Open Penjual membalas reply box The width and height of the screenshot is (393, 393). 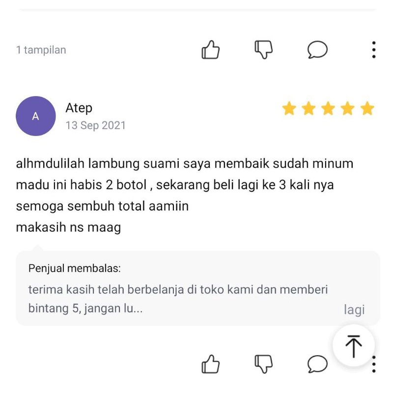click(x=198, y=288)
